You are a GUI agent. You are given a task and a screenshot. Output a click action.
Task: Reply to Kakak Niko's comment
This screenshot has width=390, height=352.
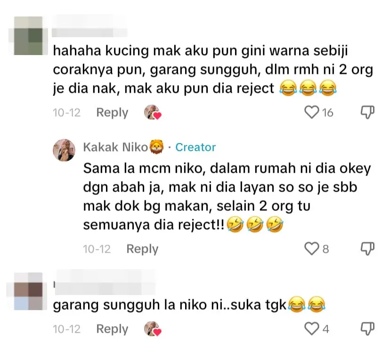point(142,249)
